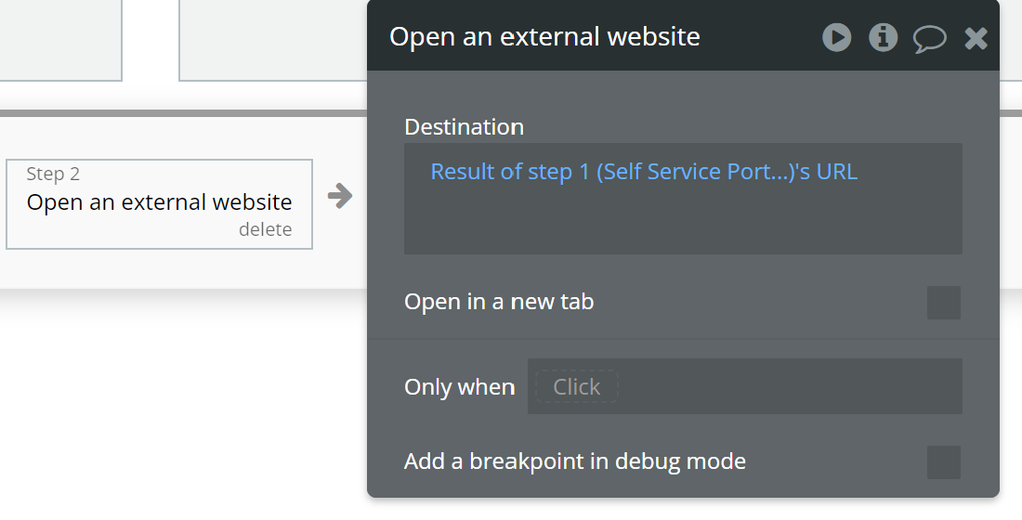Click blank space inside the Destination box
1022x520 pixels.
click(683, 223)
